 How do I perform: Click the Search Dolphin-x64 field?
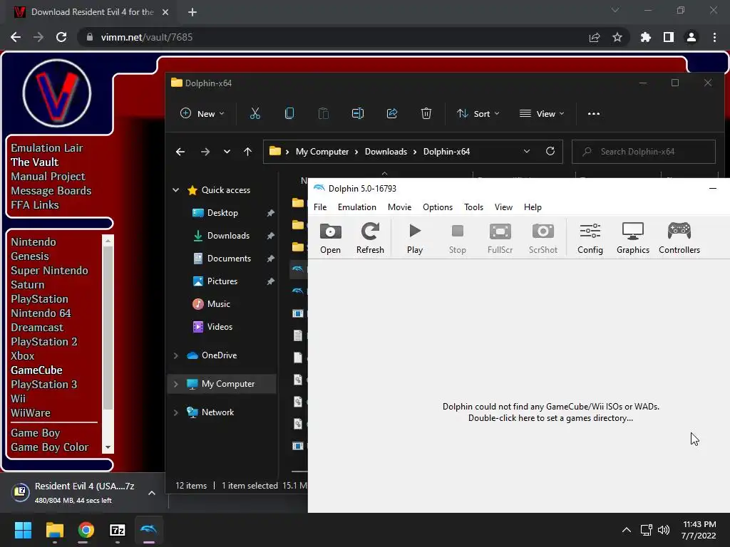coord(644,152)
